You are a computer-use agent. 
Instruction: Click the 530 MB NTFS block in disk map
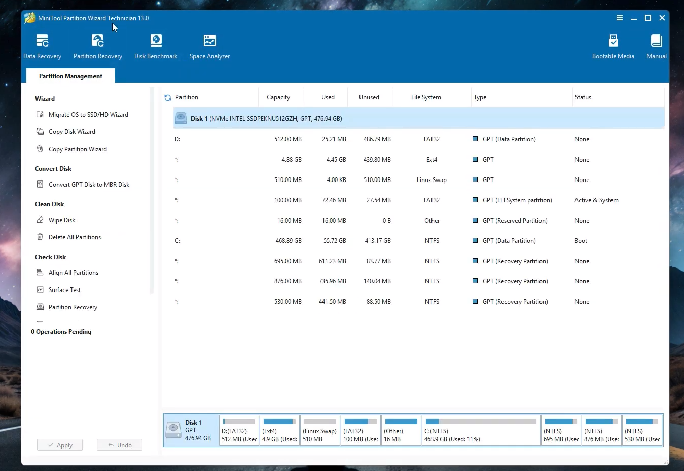pos(642,430)
